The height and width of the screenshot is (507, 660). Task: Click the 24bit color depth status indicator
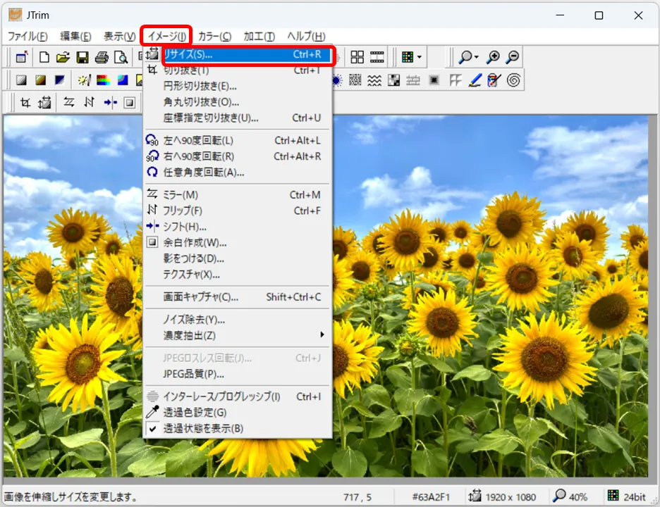tap(627, 496)
